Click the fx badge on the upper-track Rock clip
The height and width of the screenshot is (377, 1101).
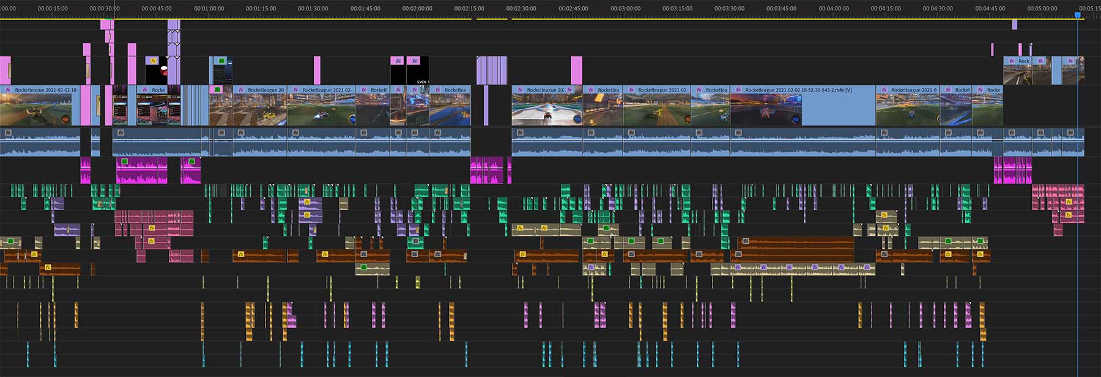(x=1012, y=61)
